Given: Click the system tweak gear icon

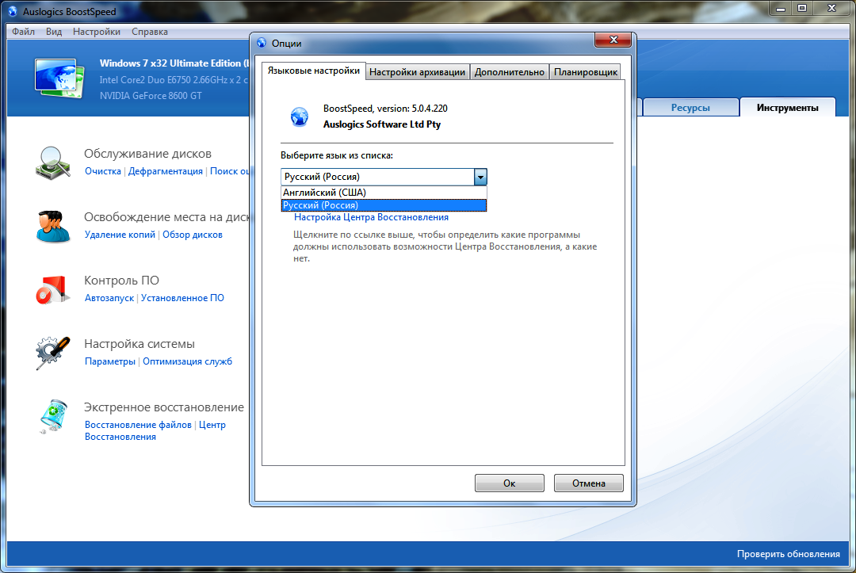Looking at the screenshot, I should coord(53,353).
